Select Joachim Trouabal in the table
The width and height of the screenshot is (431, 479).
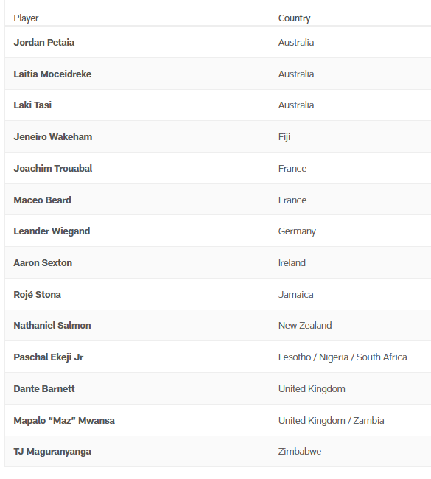point(53,168)
